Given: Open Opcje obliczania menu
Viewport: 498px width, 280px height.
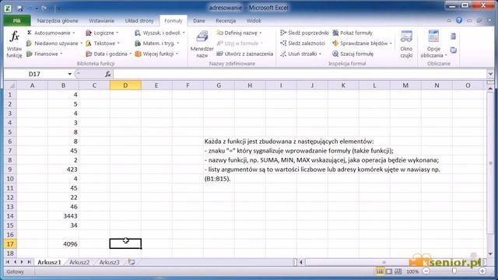Looking at the screenshot, I should (x=433, y=44).
